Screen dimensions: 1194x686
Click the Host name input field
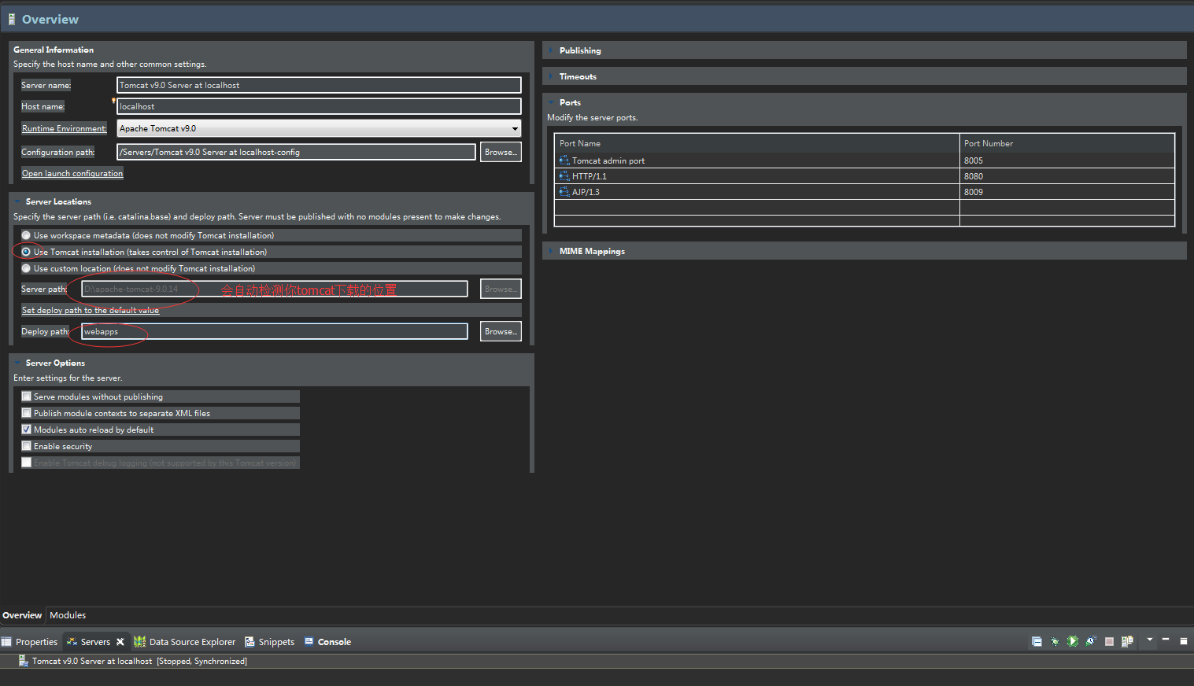point(319,106)
